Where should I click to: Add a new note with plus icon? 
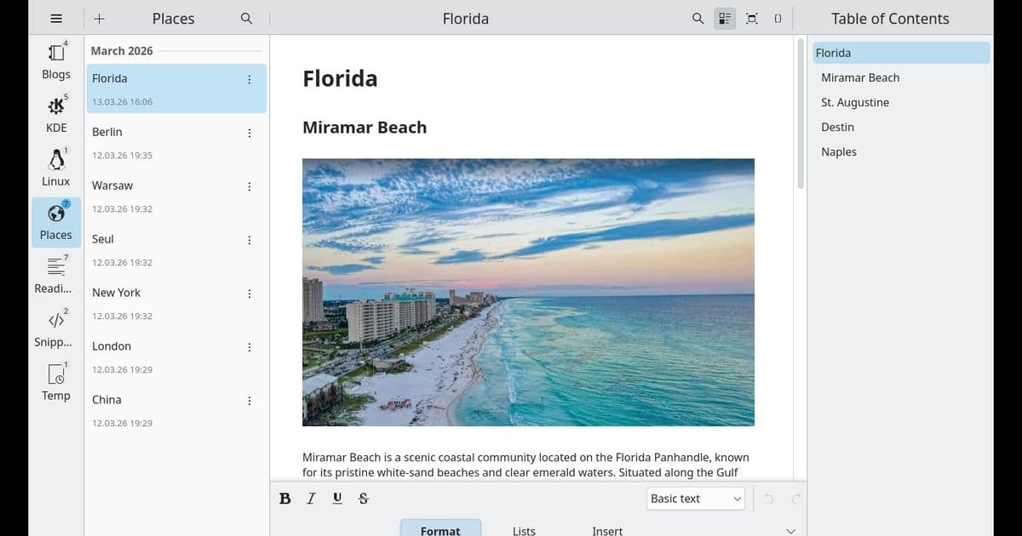100,18
